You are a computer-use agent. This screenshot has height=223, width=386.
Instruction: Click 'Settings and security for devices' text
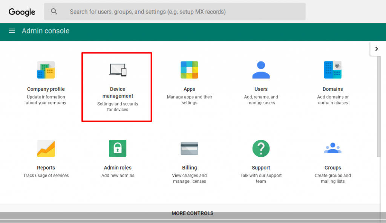(118, 107)
